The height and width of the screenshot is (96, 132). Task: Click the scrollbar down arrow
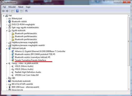[129, 89]
